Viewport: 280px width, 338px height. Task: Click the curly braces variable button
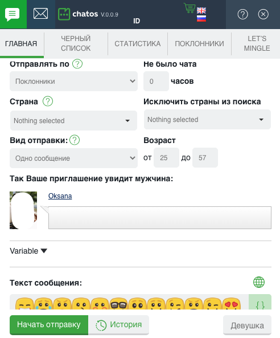[x=260, y=303]
